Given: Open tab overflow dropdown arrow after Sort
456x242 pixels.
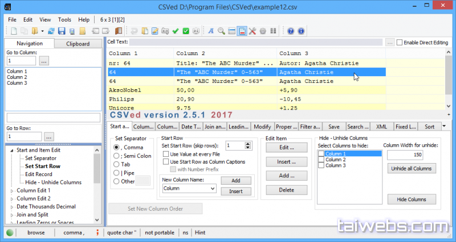Looking at the screenshot, I should click(444, 126).
